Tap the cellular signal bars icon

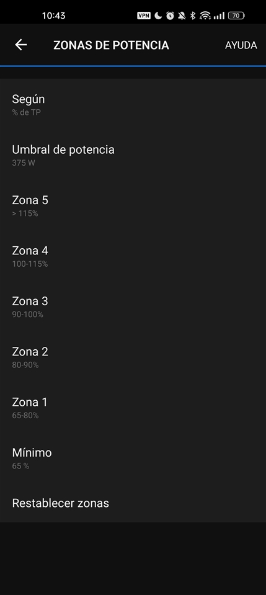coord(219,16)
